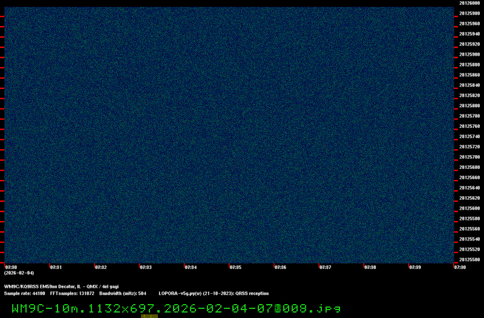Click the 07:31 time axis marker
The width and height of the screenshot is (484, 318).
click(56, 267)
